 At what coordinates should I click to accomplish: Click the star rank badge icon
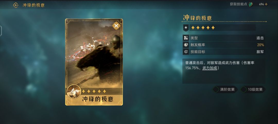[x=186, y=28]
